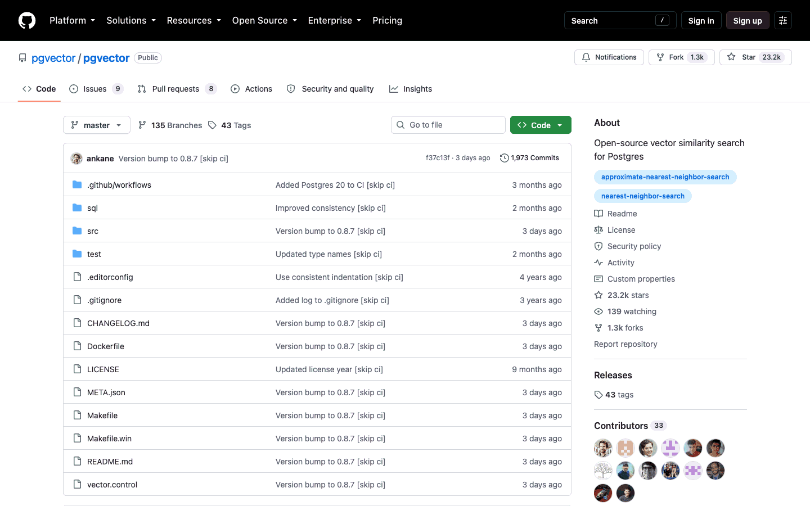The width and height of the screenshot is (810, 506).
Task: View 139 watching list
Action: click(625, 311)
